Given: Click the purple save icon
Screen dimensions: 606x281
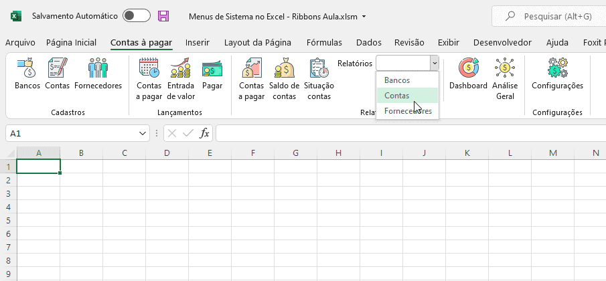Looking at the screenshot, I should 163,16.
